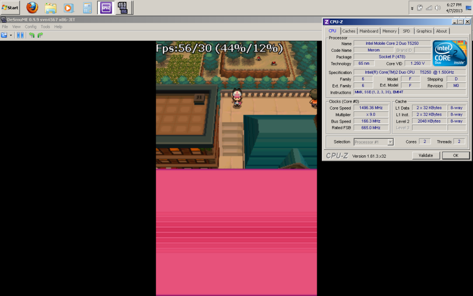Open the volume speaker tray icon

[x=437, y=8]
